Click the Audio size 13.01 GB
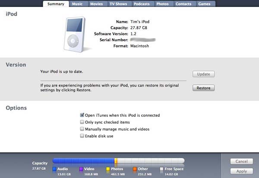 (64, 174)
